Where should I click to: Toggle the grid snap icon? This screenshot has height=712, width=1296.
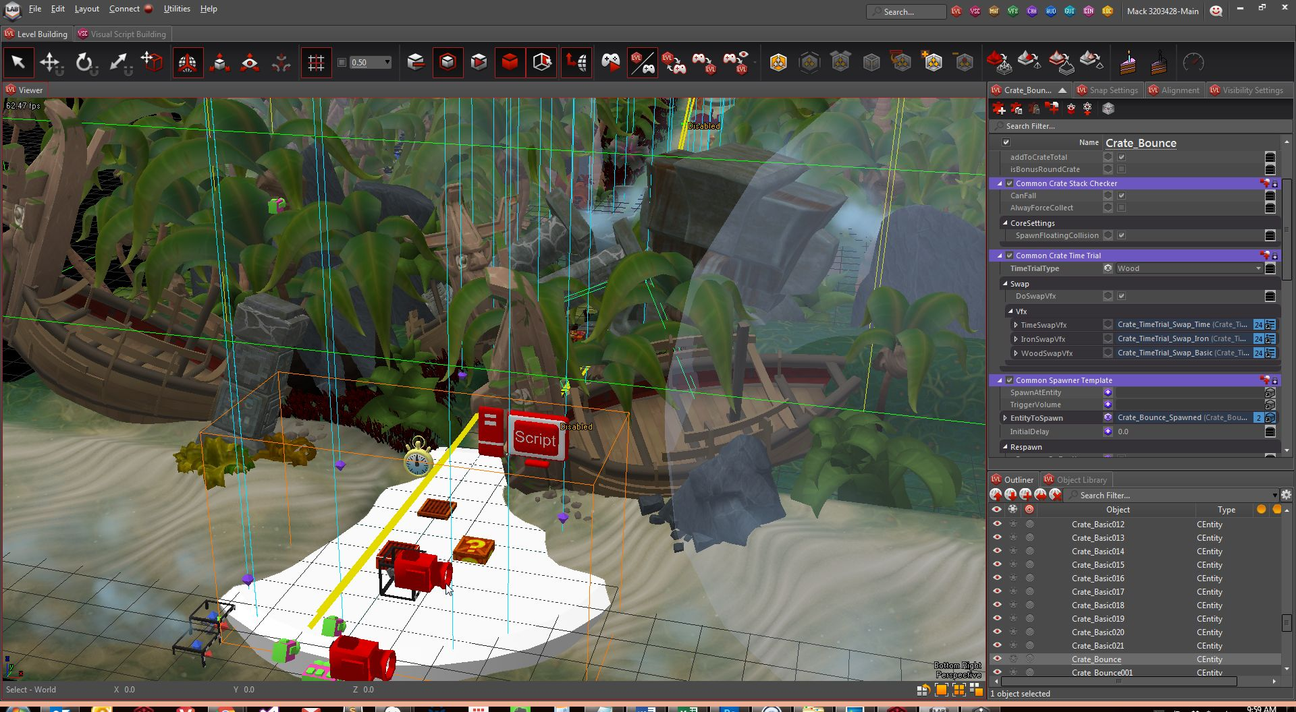click(316, 63)
